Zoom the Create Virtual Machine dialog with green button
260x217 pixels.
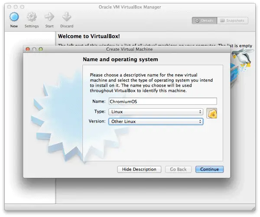pyautogui.click(x=41, y=49)
